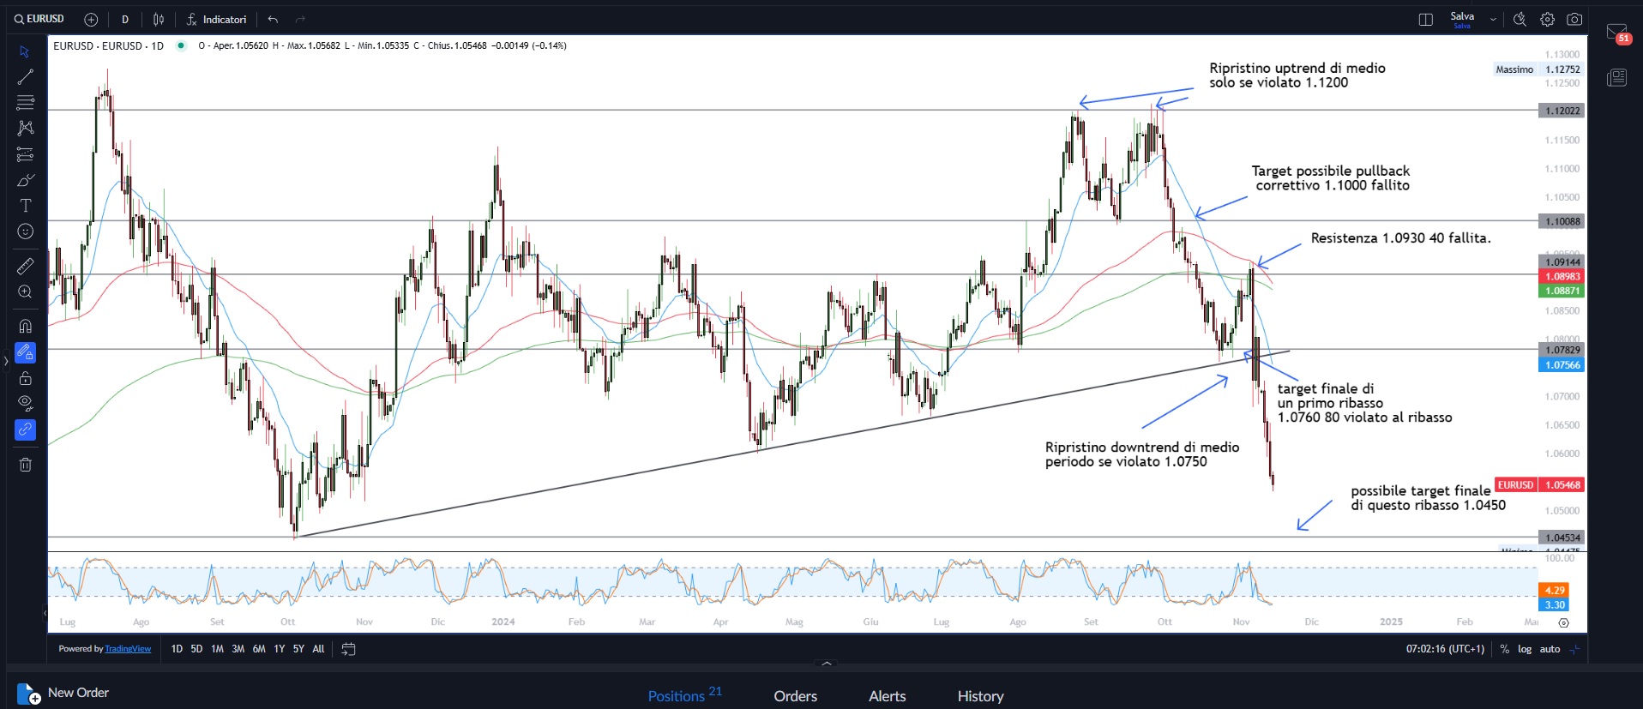Image resolution: width=1643 pixels, height=709 pixels.
Task: Toggle percent scale mode
Action: pos(1504,649)
